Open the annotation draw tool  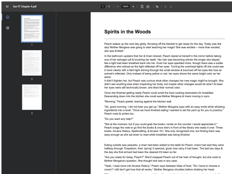tap(157, 6)
